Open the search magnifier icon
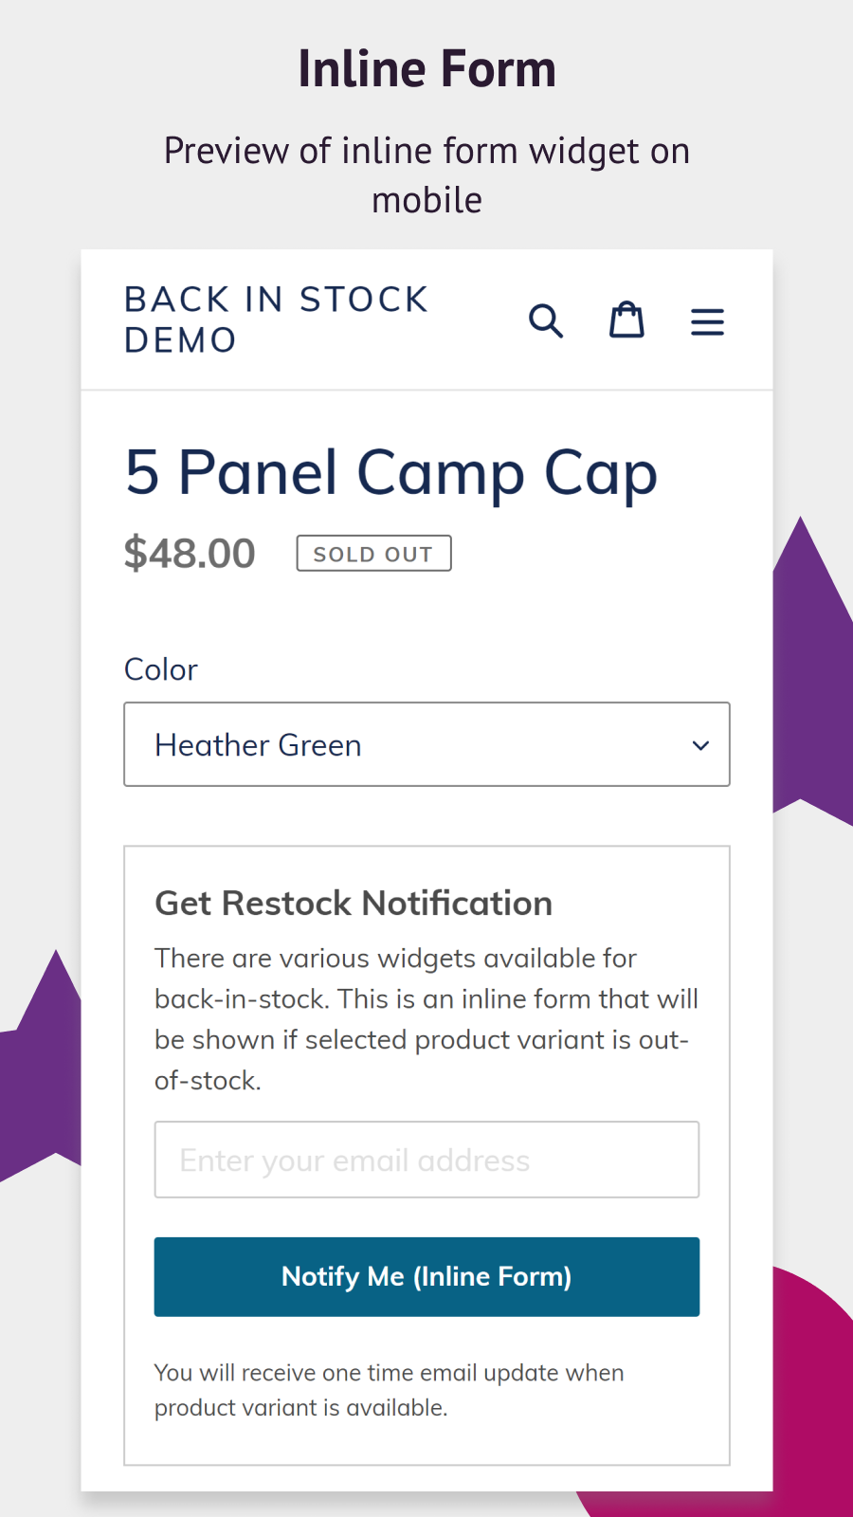Image resolution: width=853 pixels, height=1517 pixels. coord(546,321)
